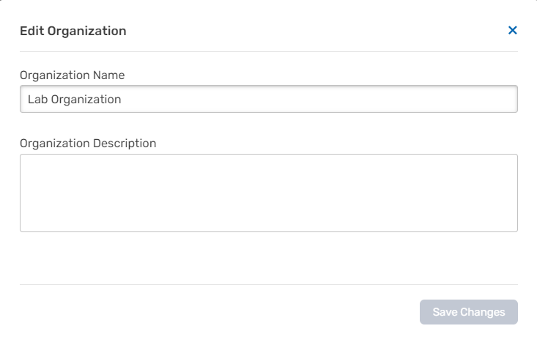Click the X icon beside Edit Organization
This screenshot has width=537, height=345.
[513, 30]
